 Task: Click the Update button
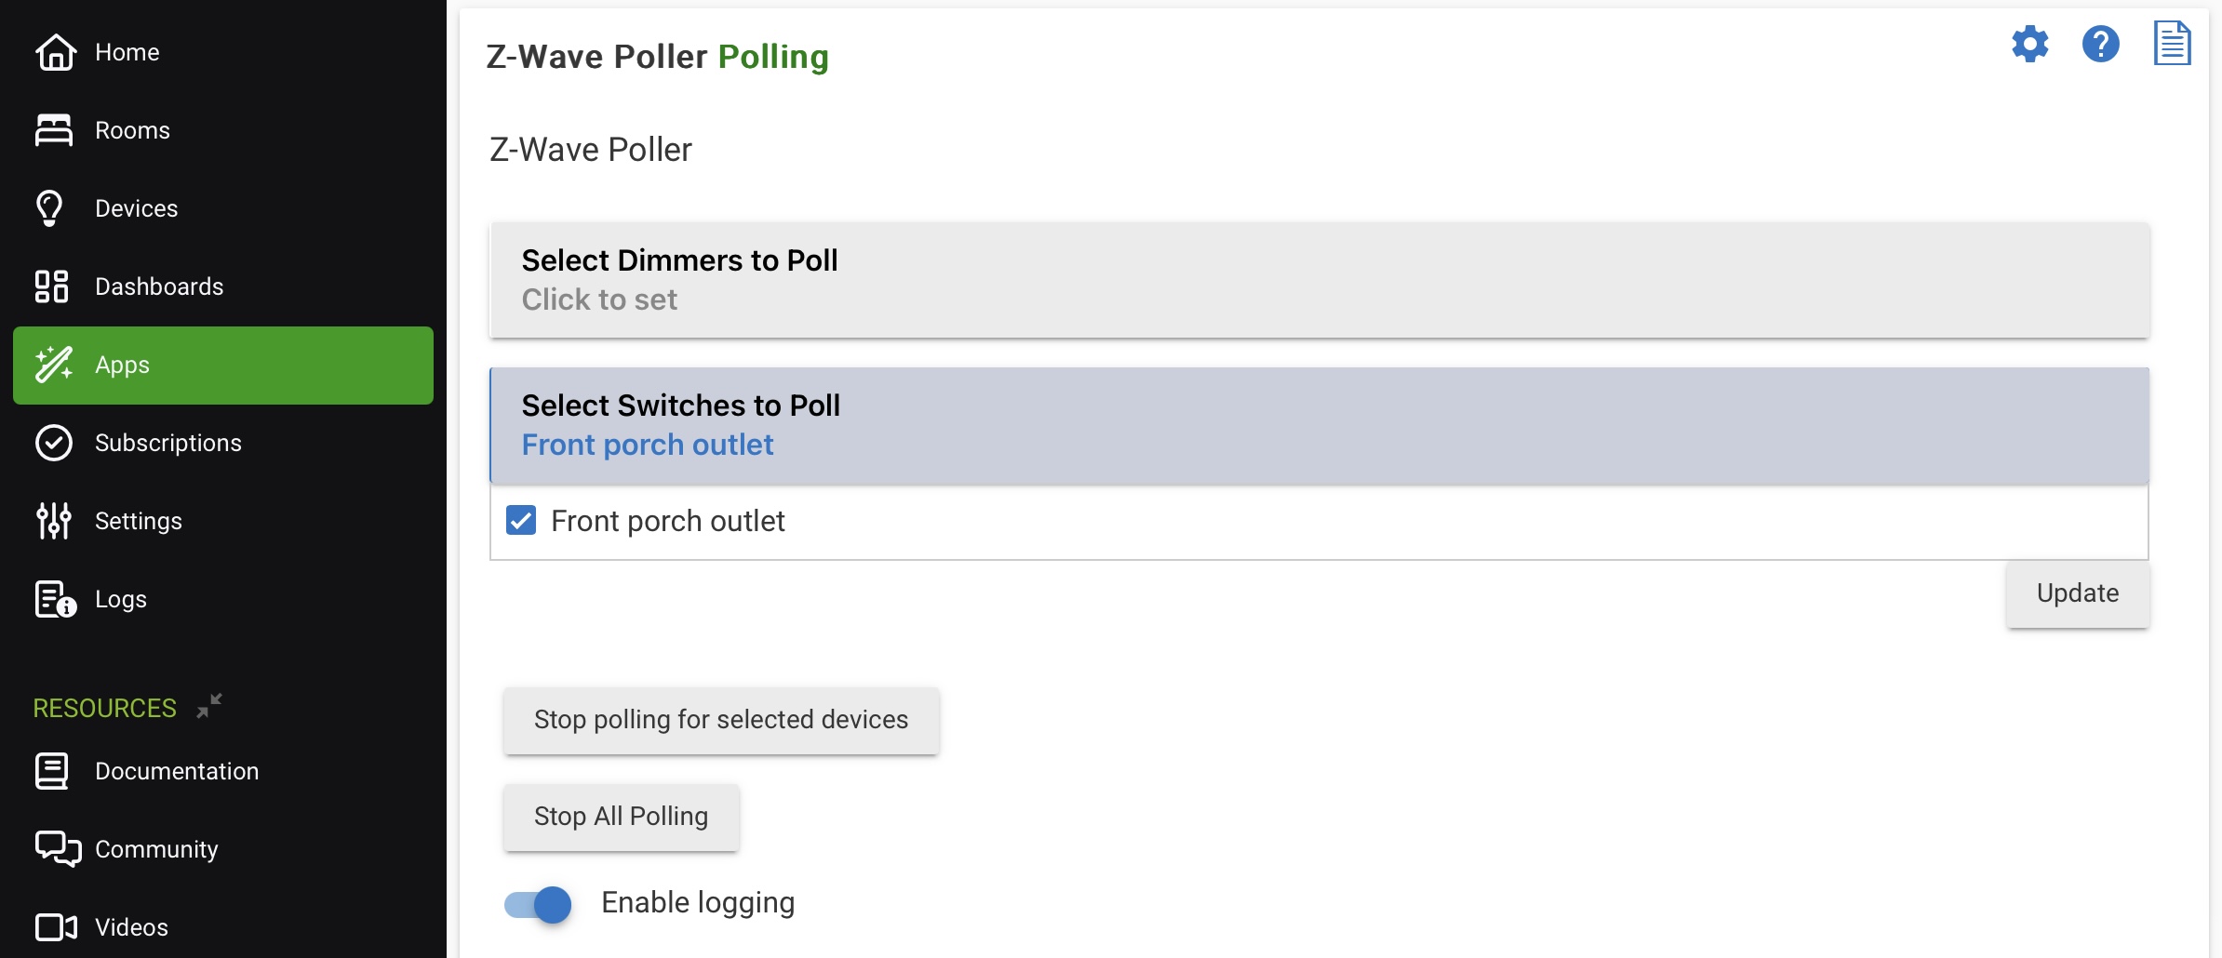2078,593
